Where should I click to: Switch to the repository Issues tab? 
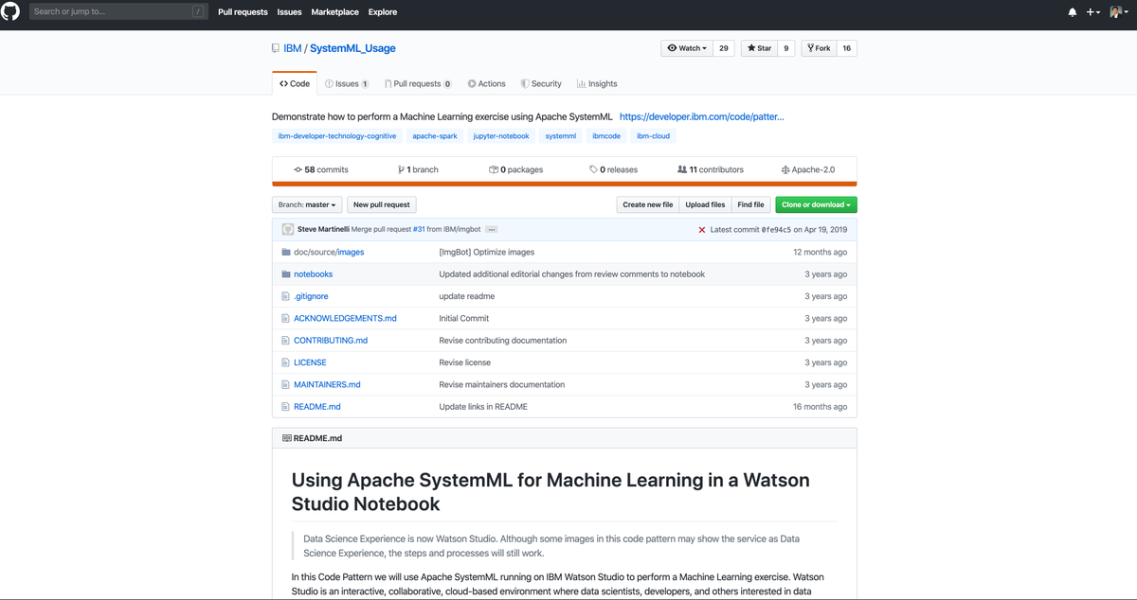[x=347, y=83]
